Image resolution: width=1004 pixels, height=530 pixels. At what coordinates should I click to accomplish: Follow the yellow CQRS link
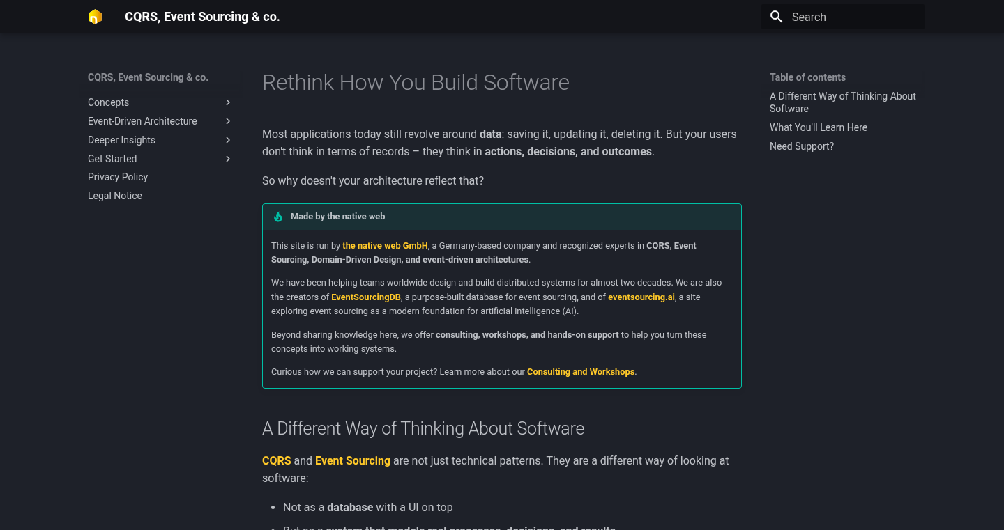(x=277, y=460)
